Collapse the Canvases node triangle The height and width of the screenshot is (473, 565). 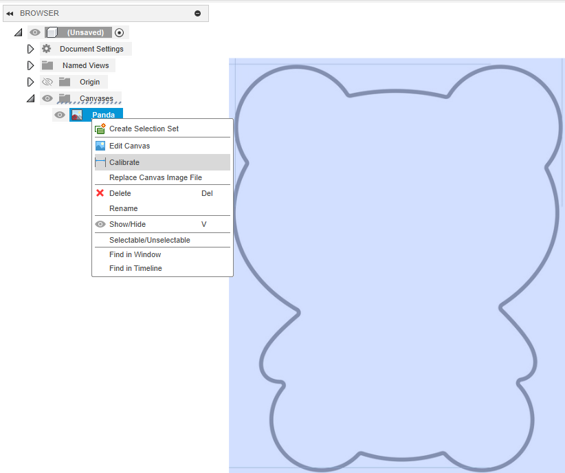point(31,98)
